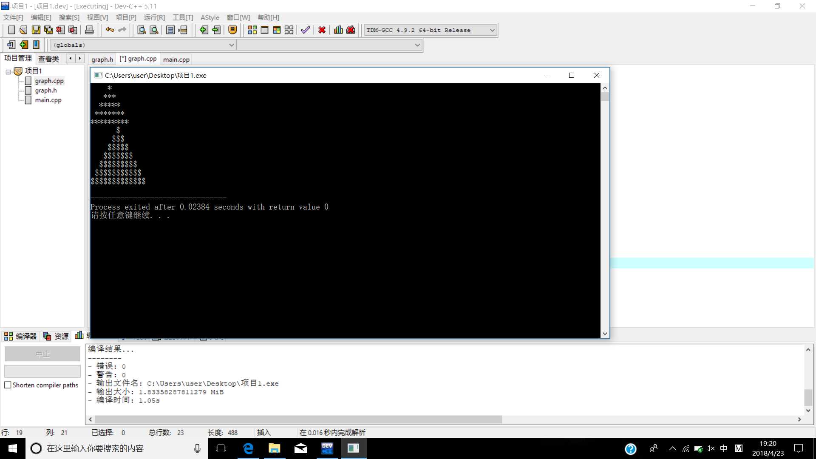816x459 pixels.
Task: Click the Add to project icon
Action: (204, 30)
